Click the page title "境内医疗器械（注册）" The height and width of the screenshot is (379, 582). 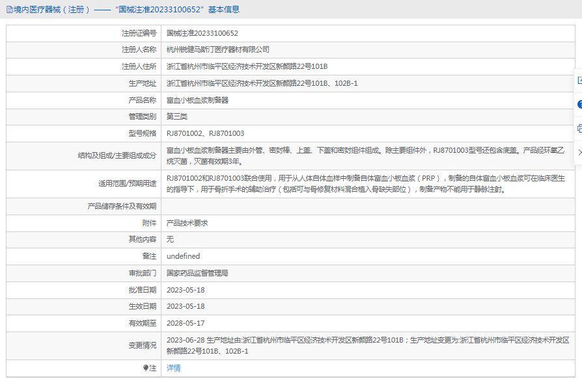[51, 10]
